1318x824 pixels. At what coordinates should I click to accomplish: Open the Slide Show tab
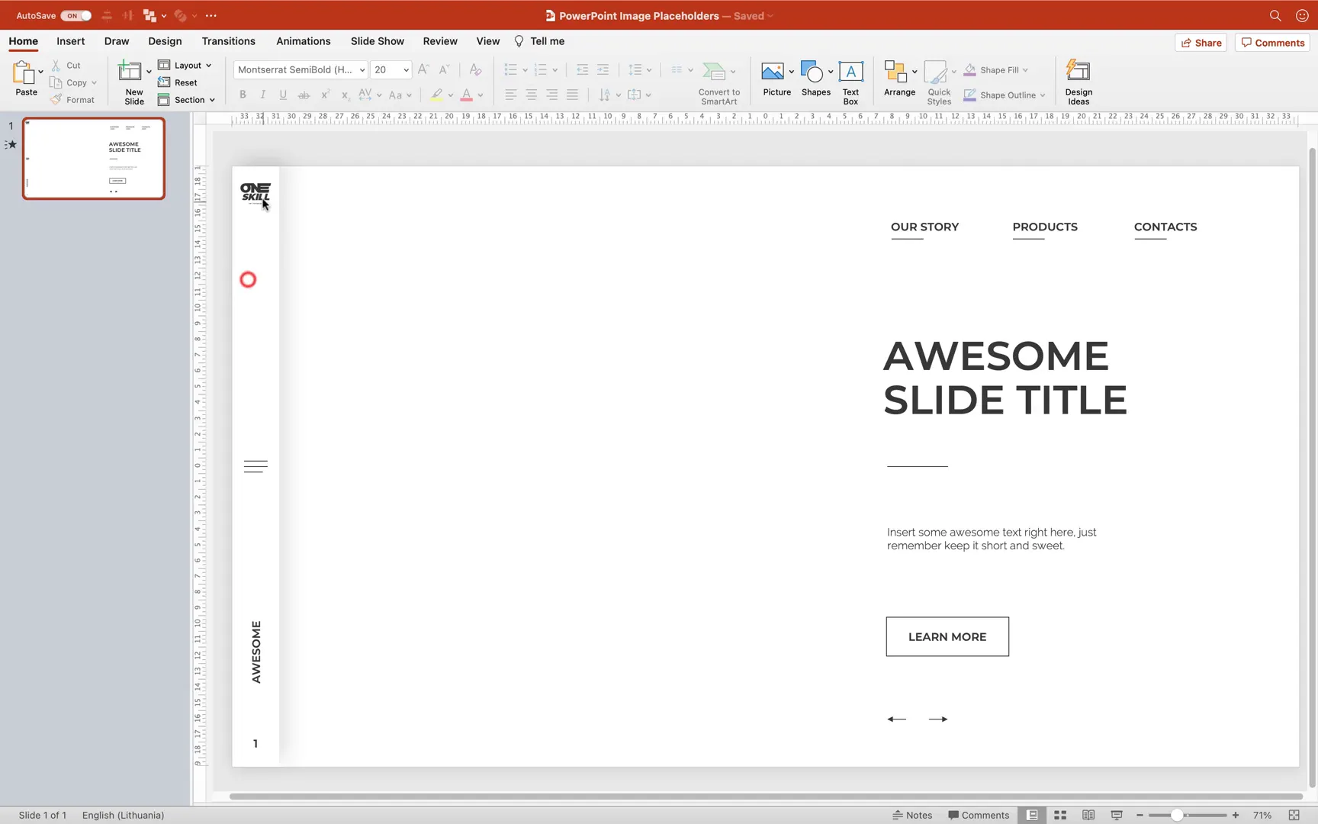point(377,41)
